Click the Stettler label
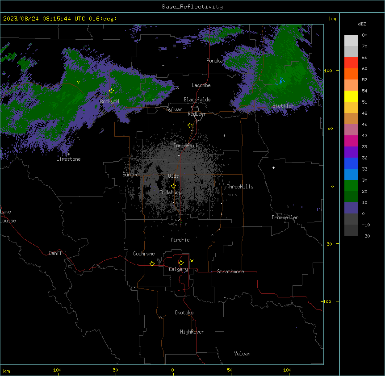 (x=283, y=106)
